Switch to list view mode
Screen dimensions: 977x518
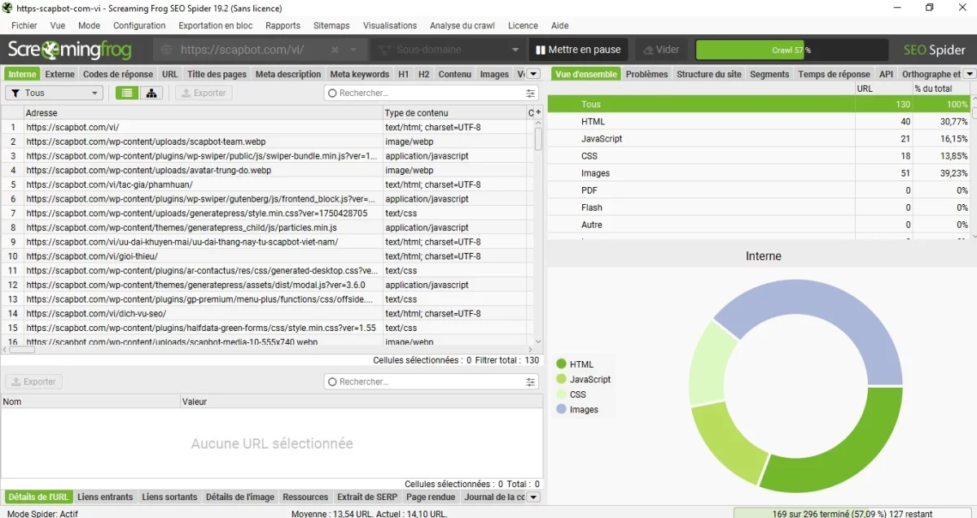tap(126, 93)
